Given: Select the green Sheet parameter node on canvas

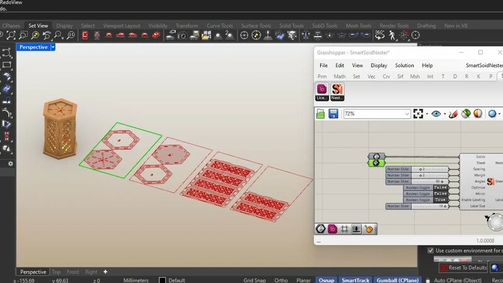Looking at the screenshot, I should (x=376, y=163).
